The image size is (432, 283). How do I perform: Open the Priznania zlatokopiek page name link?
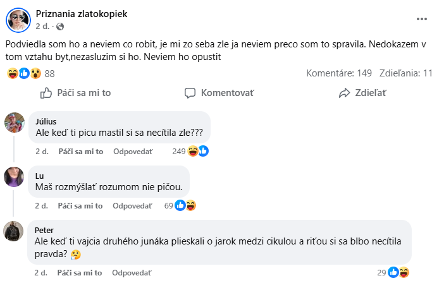(82, 14)
